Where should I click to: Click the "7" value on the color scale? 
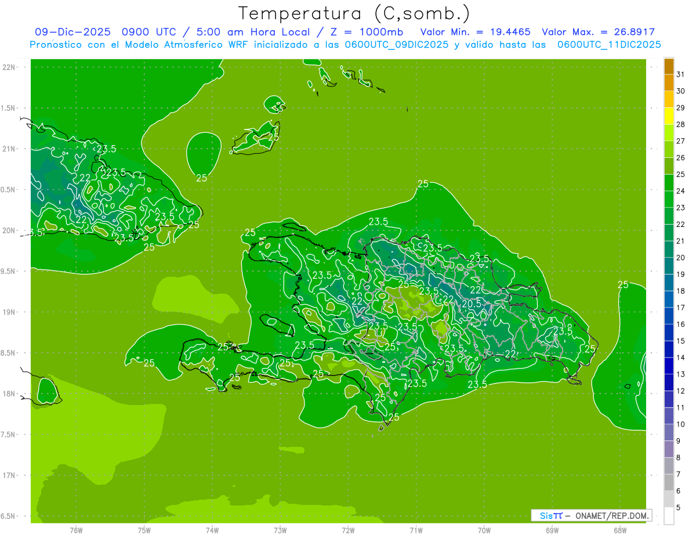pos(679,474)
